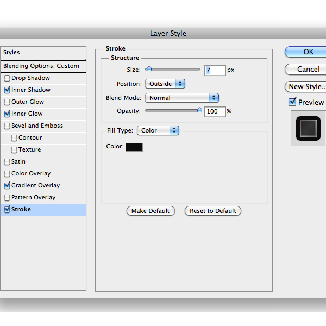
Task: Open the Satin settings label
Action: (18, 161)
